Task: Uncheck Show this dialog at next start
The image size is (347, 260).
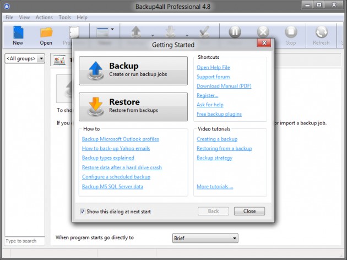Action: (x=83, y=212)
